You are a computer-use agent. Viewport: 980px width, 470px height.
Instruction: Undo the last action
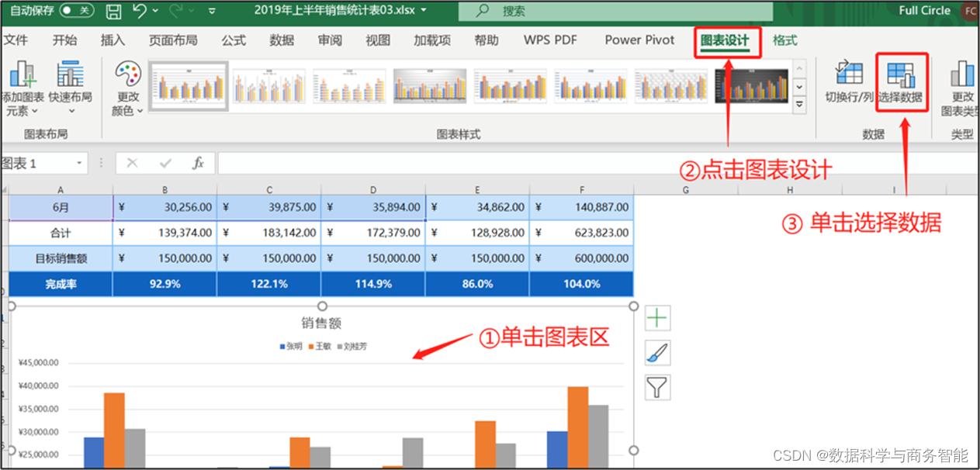point(140,11)
